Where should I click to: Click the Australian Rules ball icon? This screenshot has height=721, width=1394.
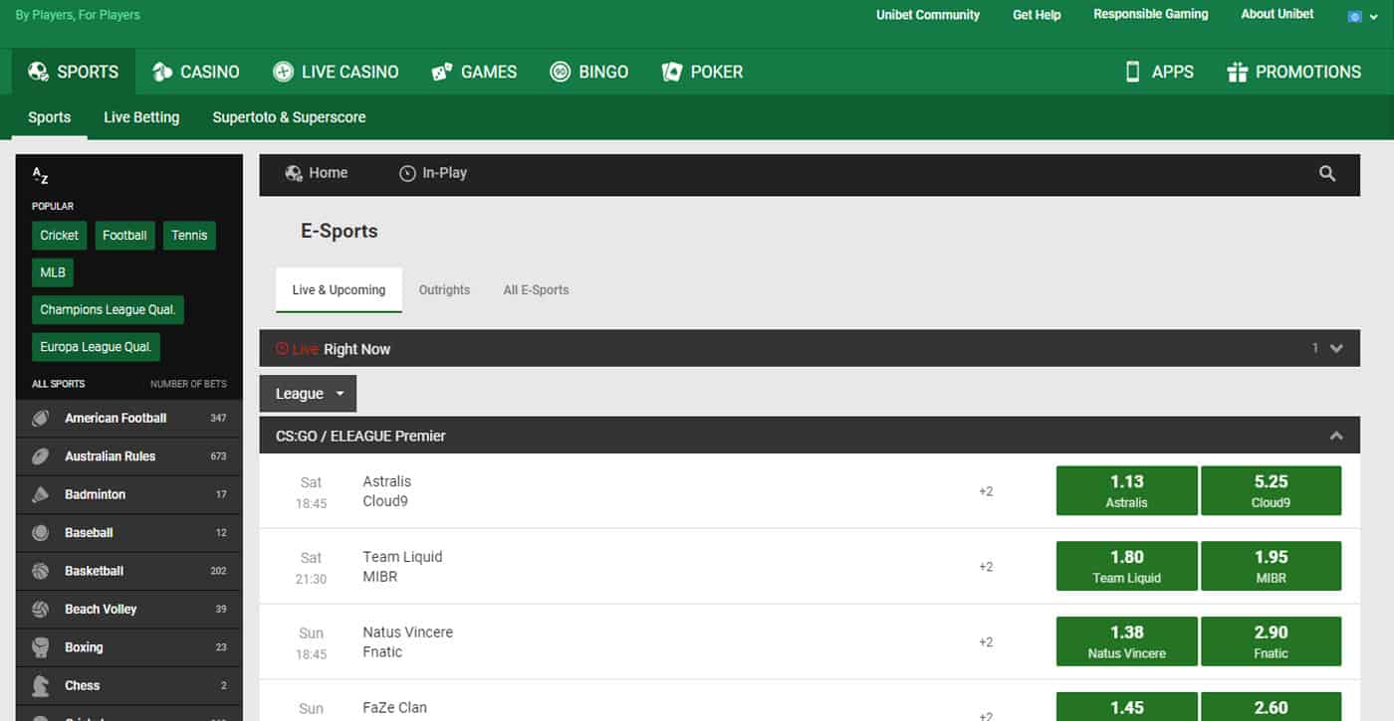[x=41, y=456]
